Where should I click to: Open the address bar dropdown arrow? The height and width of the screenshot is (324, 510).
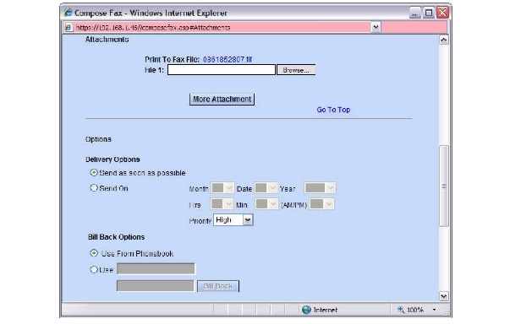coord(376,27)
